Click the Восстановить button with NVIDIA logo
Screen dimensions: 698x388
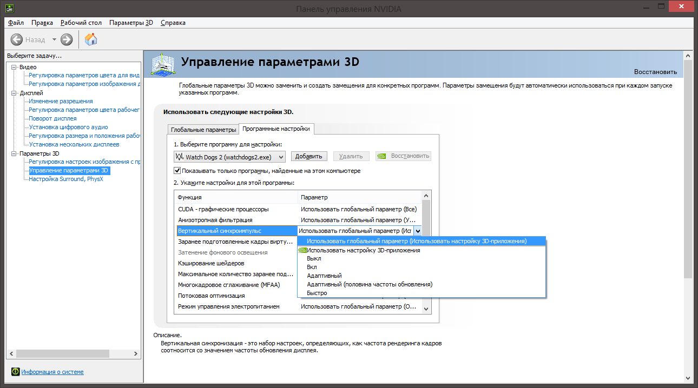click(404, 156)
